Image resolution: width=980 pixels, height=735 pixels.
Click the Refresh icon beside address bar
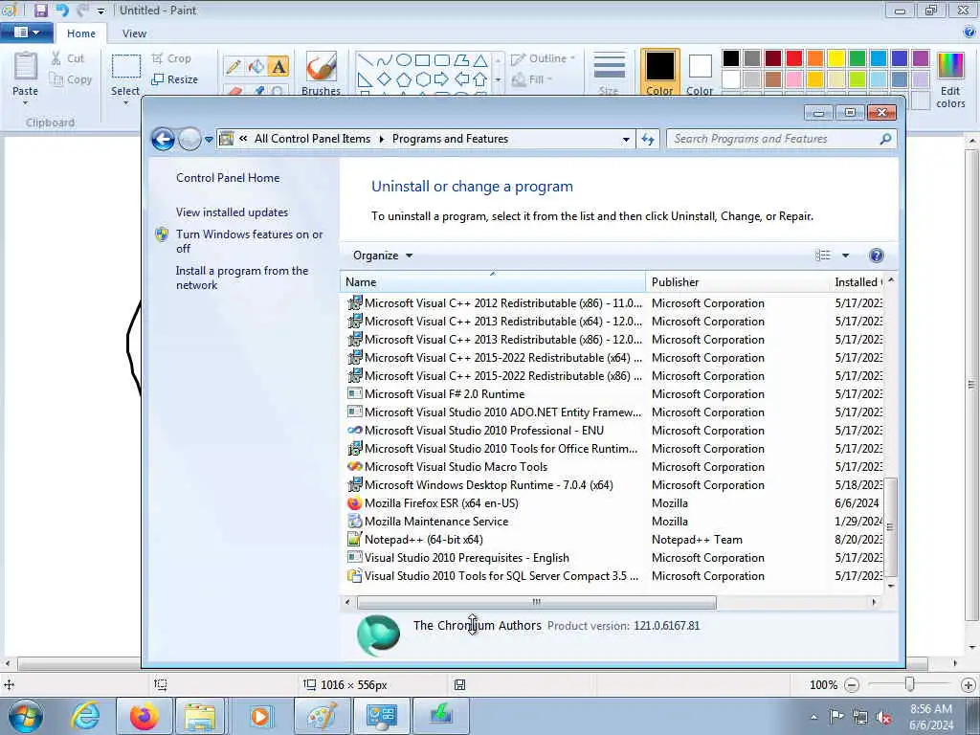[x=648, y=139]
